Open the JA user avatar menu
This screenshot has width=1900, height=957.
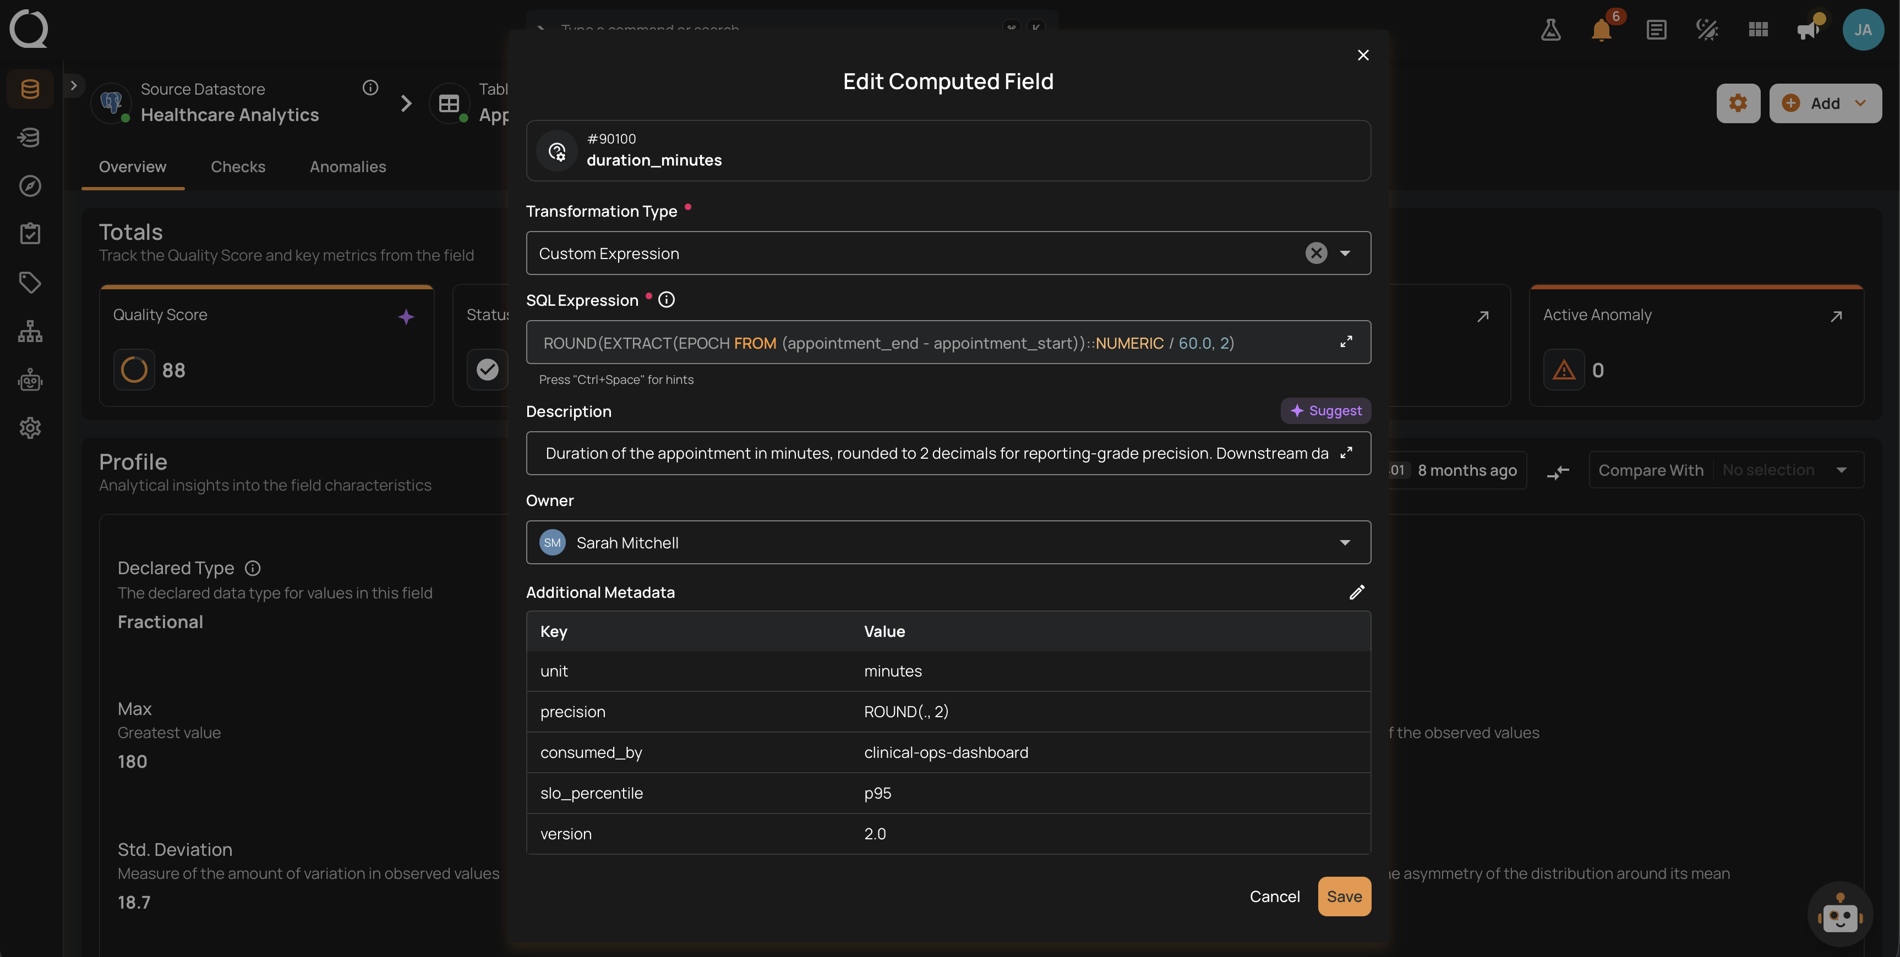tap(1863, 30)
